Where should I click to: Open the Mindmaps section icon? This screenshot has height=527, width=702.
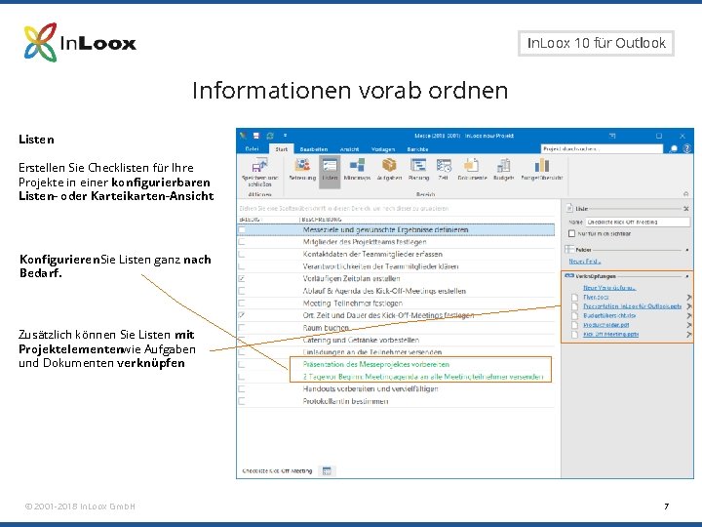(357, 170)
